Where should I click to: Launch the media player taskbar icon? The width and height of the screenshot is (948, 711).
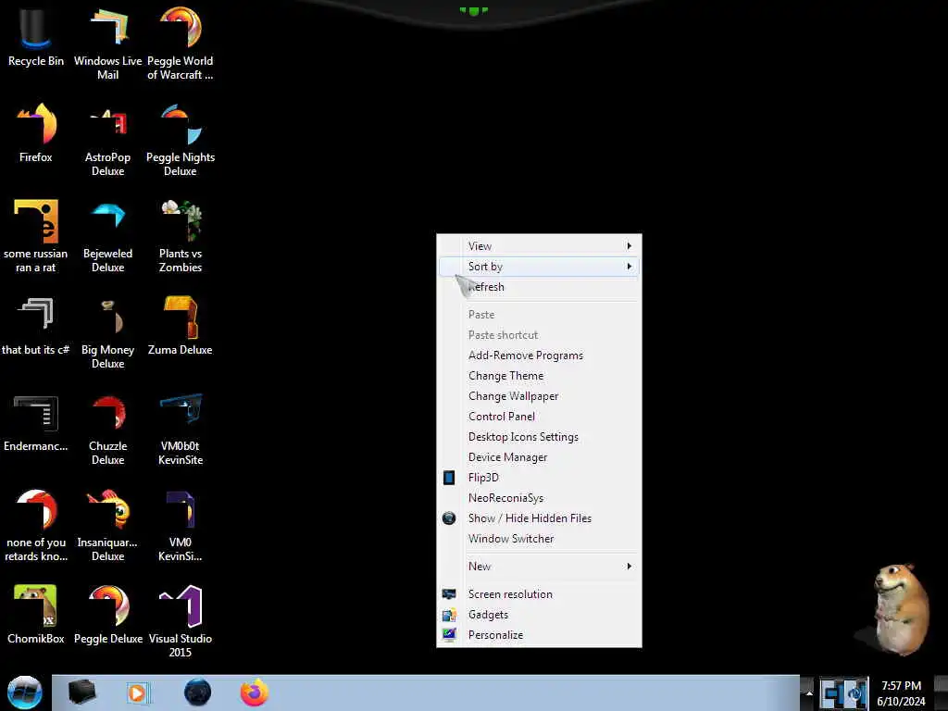point(138,692)
